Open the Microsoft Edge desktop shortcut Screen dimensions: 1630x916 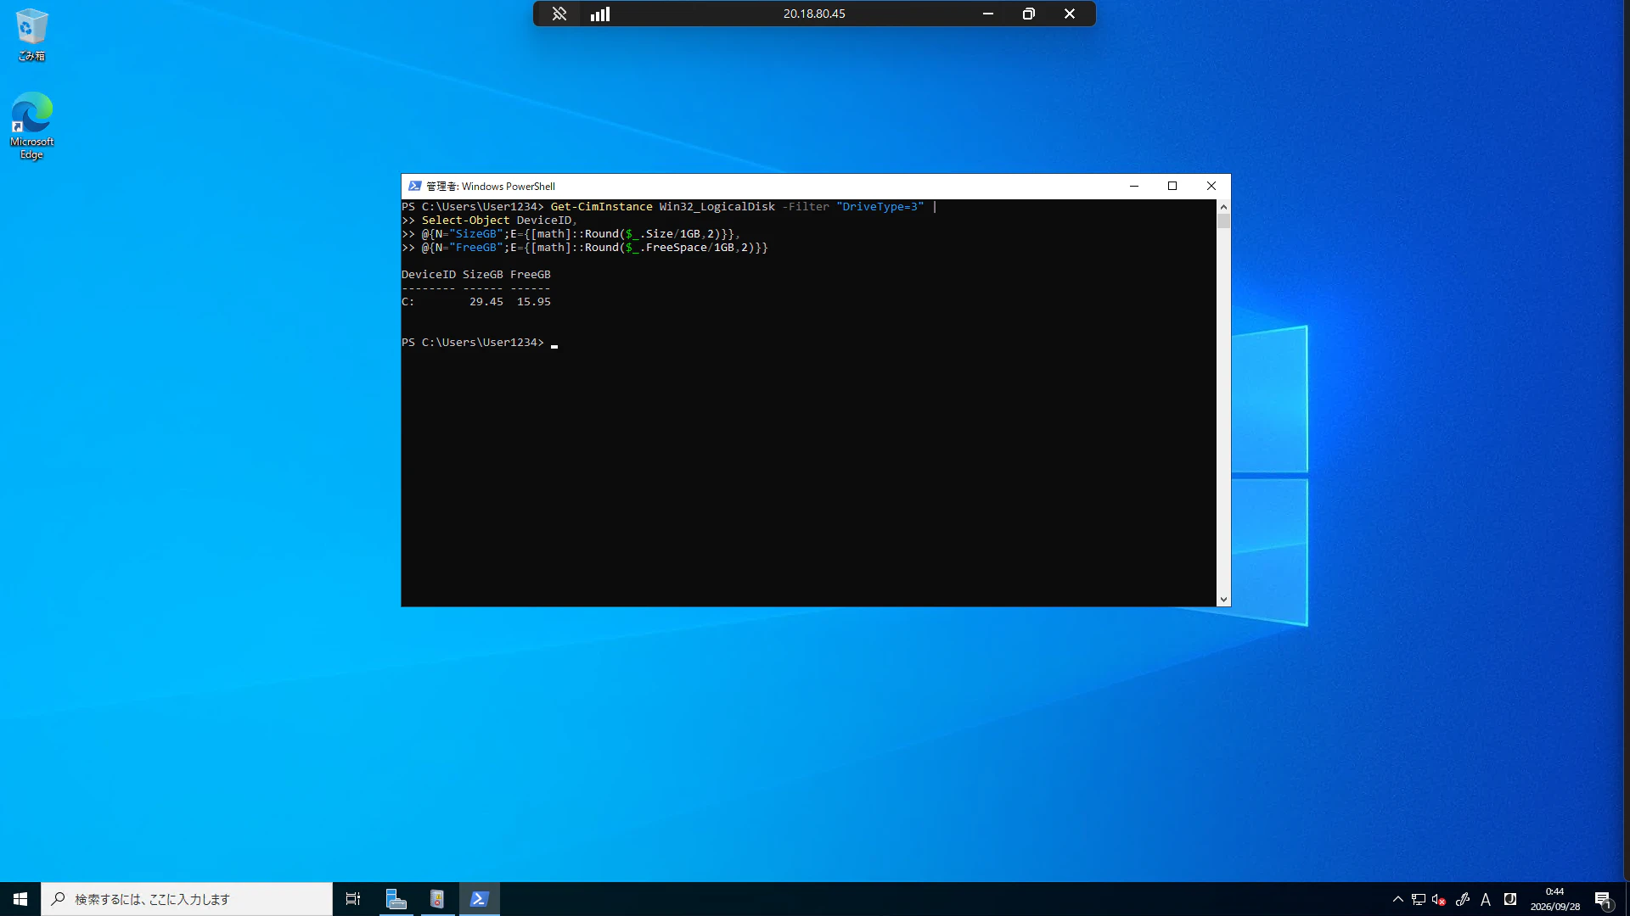(x=31, y=126)
